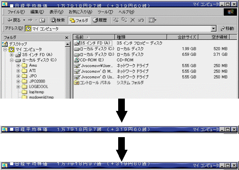Open the Views dropdown toolbar button
The width and height of the screenshot is (239, 170).
[x=152, y=20]
